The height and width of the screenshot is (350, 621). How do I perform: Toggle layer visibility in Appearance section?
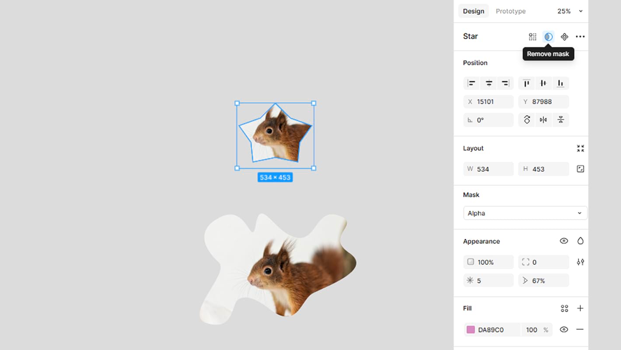[564, 241]
